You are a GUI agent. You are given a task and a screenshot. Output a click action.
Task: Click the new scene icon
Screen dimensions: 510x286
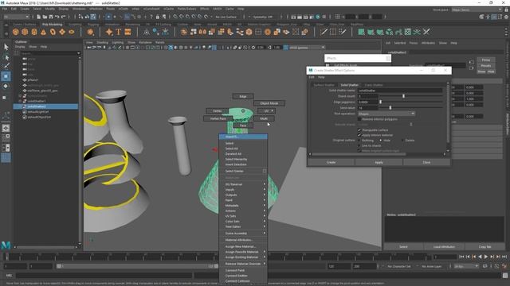click(x=39, y=17)
